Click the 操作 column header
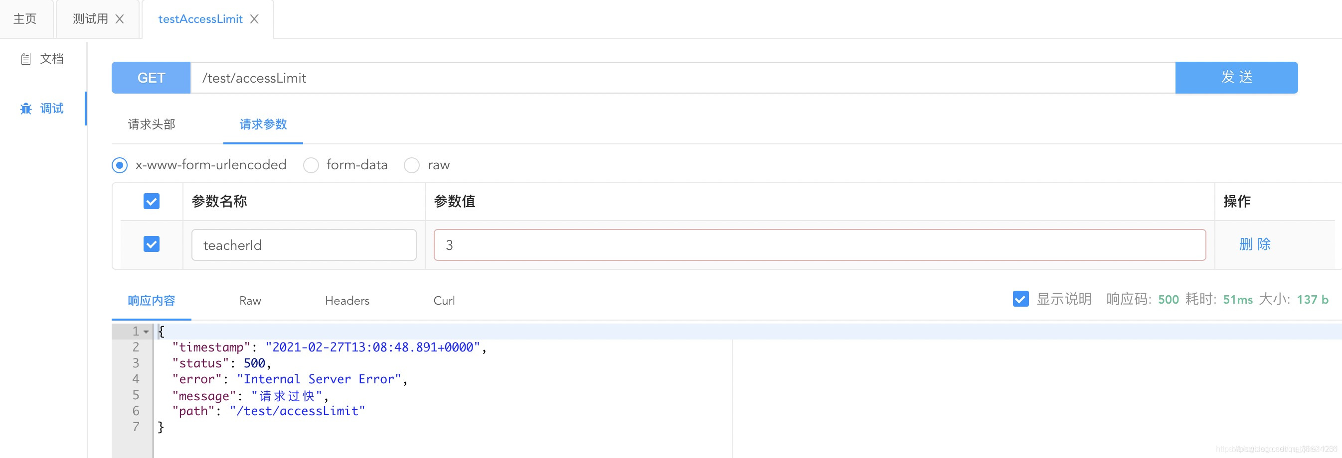The image size is (1342, 458). (1237, 202)
